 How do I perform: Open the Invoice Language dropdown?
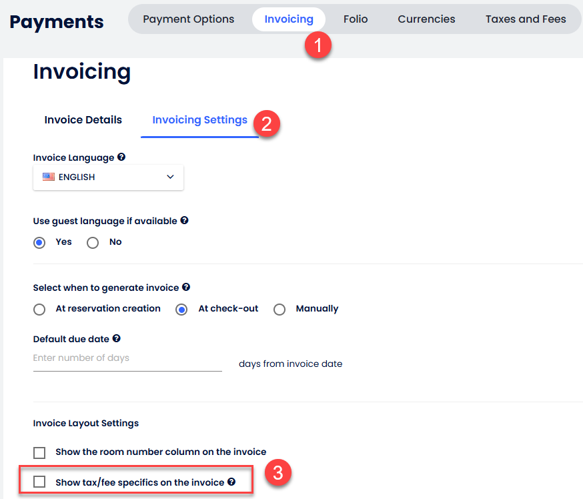[108, 177]
